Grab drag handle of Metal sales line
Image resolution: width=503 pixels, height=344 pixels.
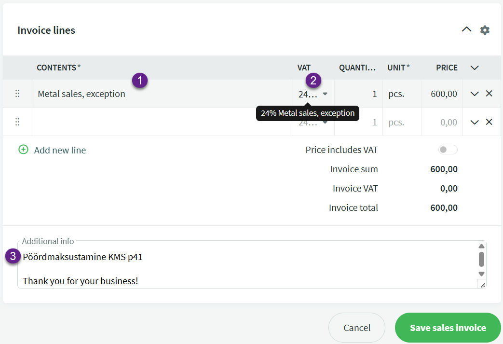coord(17,94)
